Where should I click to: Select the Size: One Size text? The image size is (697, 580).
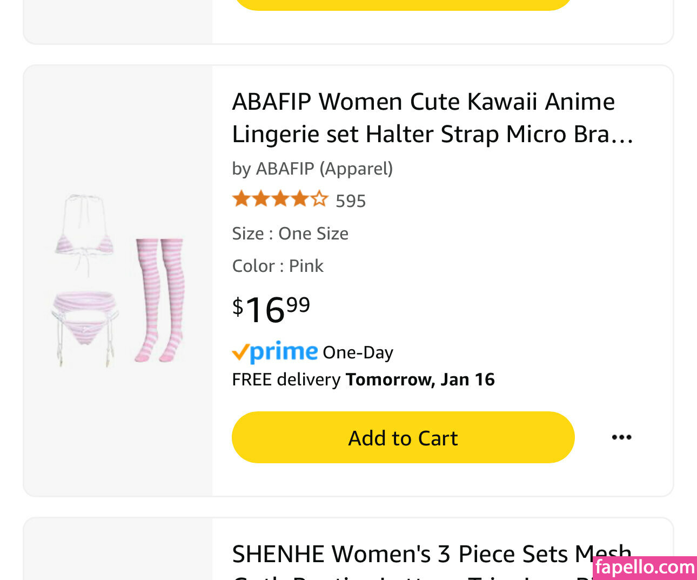coord(290,234)
